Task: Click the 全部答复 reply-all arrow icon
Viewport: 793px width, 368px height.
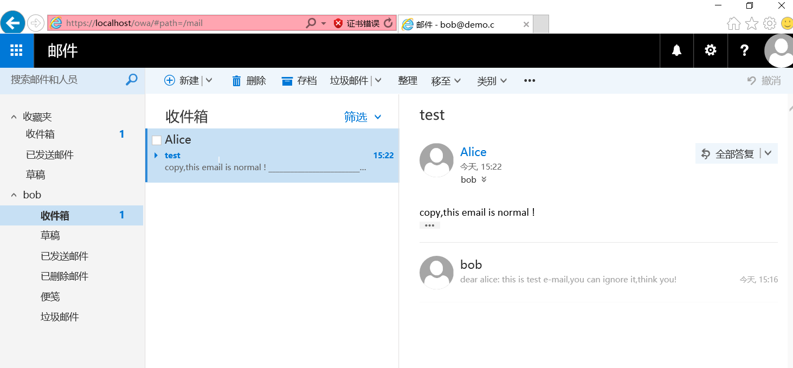Action: 705,153
